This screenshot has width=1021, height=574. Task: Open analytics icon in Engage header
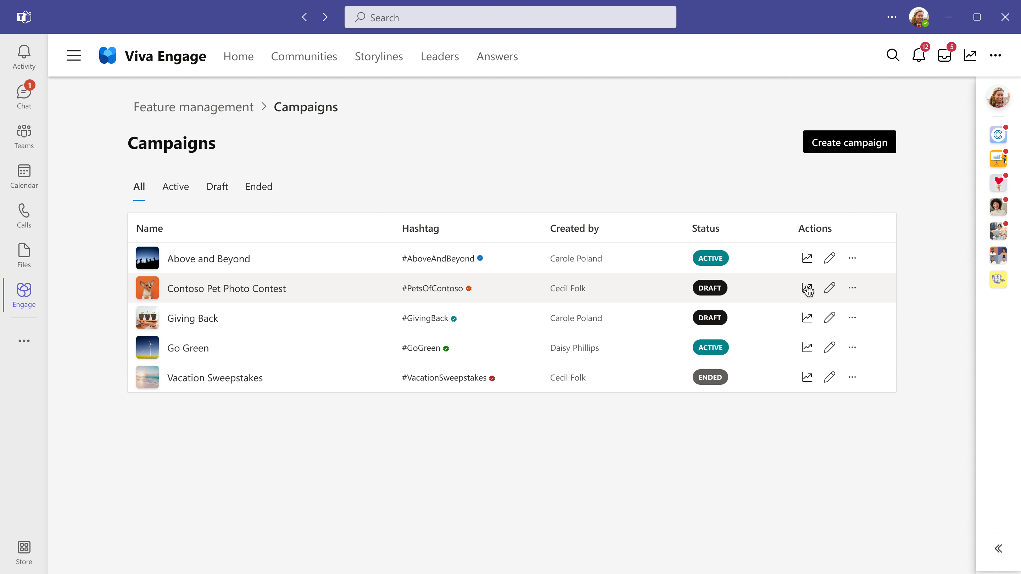(x=970, y=56)
